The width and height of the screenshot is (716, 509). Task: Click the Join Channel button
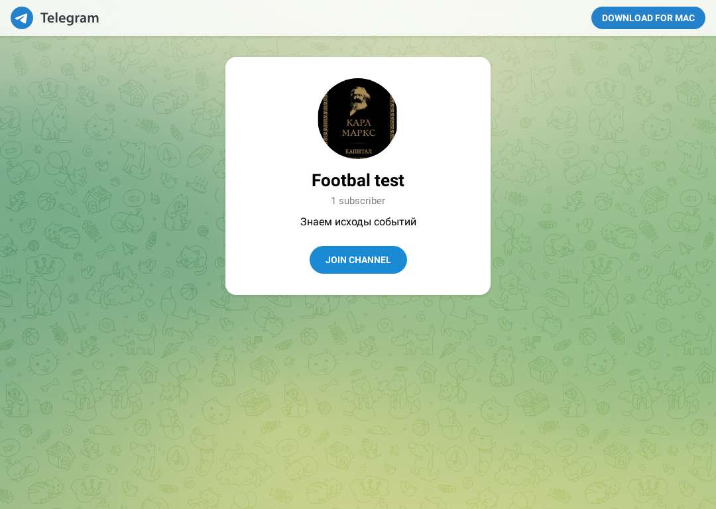coord(358,260)
